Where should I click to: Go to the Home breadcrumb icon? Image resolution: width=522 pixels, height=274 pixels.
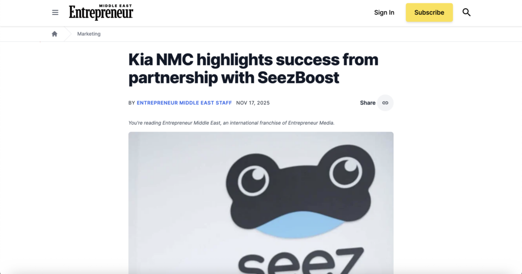coord(55,34)
